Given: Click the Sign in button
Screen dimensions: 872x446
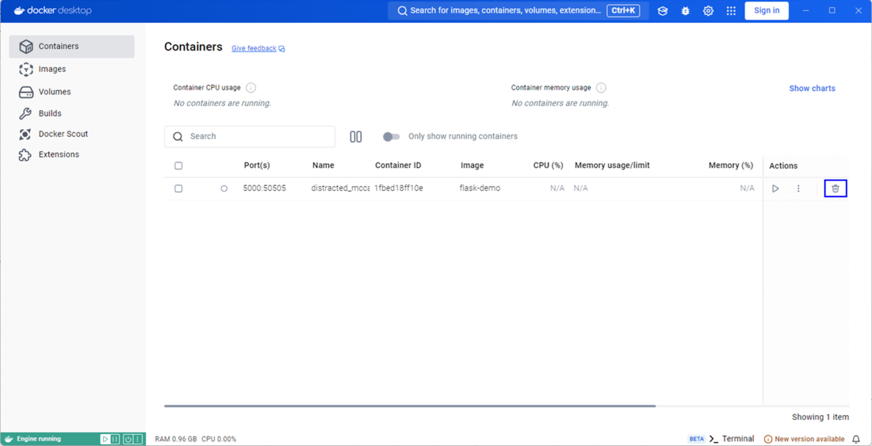Looking at the screenshot, I should click(766, 11).
